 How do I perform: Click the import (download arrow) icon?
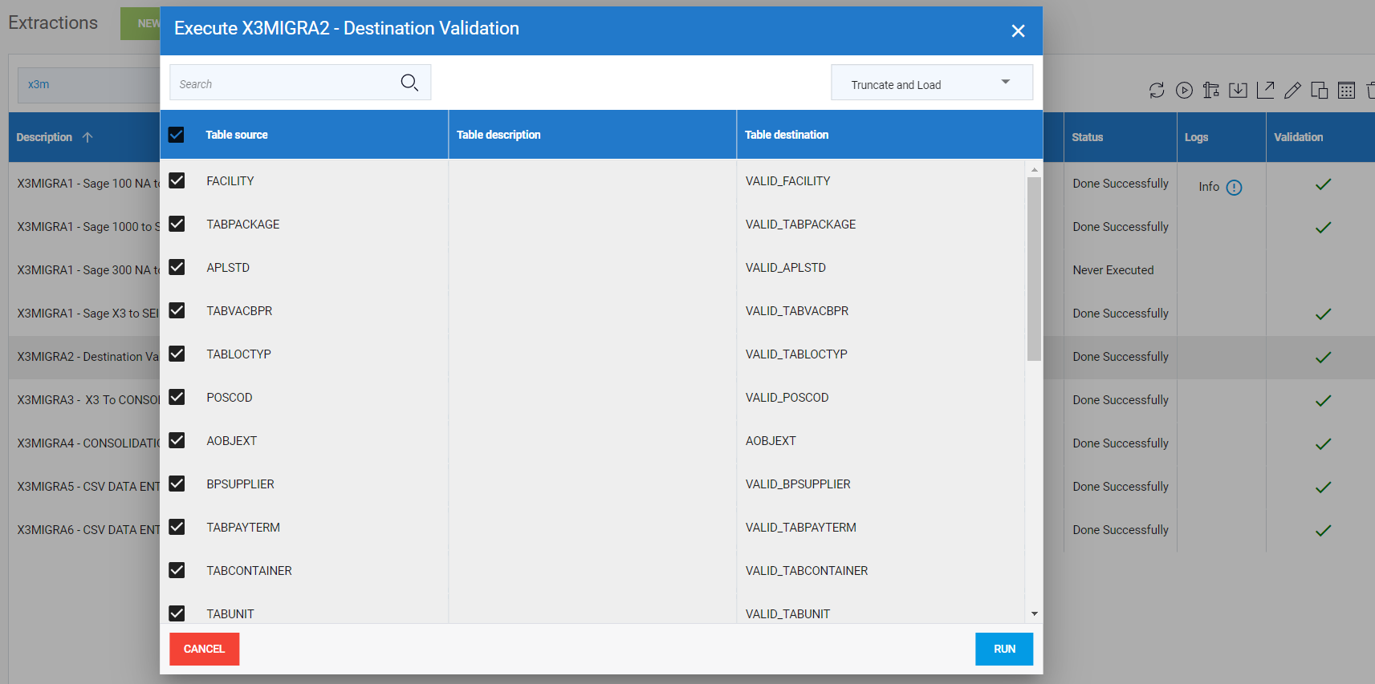[1238, 91]
